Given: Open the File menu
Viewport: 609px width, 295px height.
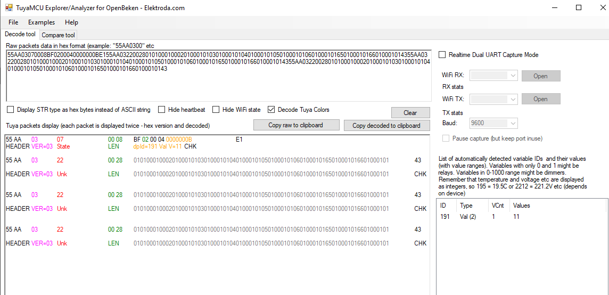Looking at the screenshot, I should [x=13, y=22].
